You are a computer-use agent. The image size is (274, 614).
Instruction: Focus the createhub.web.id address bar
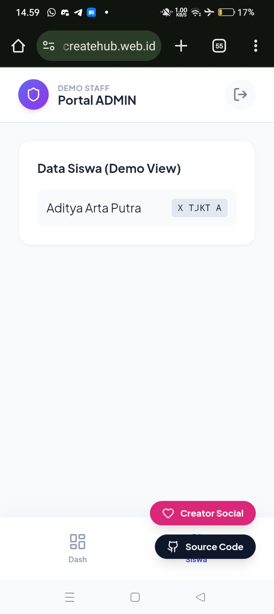[109, 46]
